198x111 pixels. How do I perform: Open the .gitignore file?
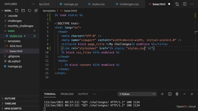pos(14,56)
